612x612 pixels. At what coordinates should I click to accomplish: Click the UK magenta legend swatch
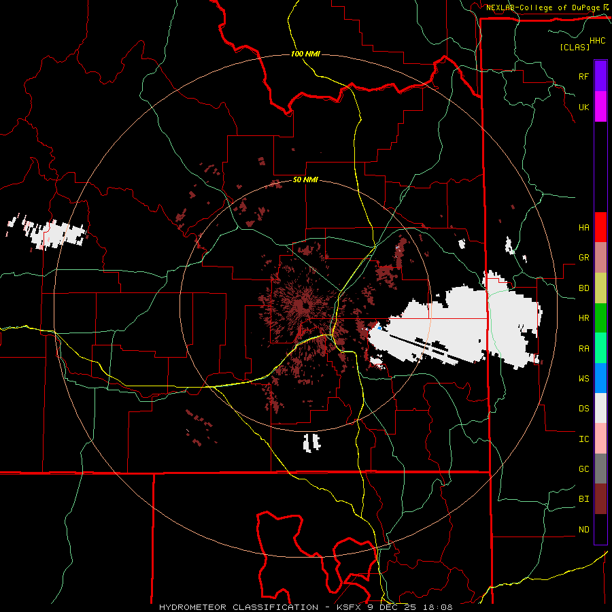(x=600, y=107)
